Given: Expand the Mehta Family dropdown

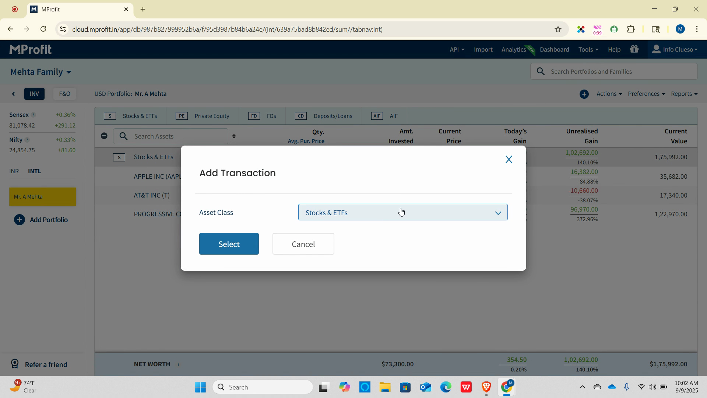Looking at the screenshot, I should (41, 72).
